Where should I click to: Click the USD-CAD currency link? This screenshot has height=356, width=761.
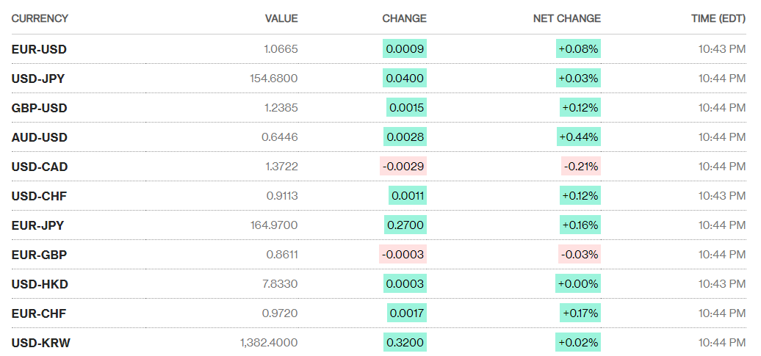tap(40, 167)
